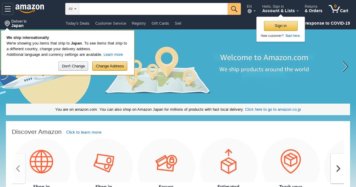Click the Deliver to Japan location pin
356x187 pixels.
tap(7, 23)
